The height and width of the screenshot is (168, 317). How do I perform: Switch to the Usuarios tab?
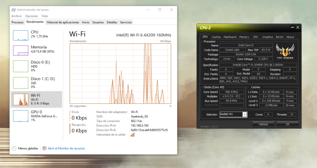coord(98,22)
